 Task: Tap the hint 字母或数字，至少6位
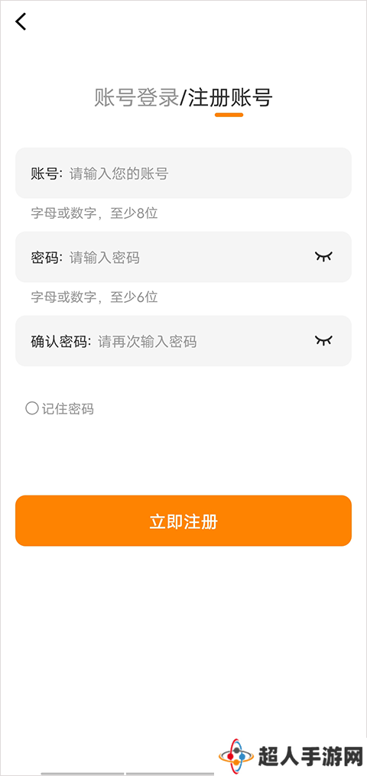[x=94, y=297]
